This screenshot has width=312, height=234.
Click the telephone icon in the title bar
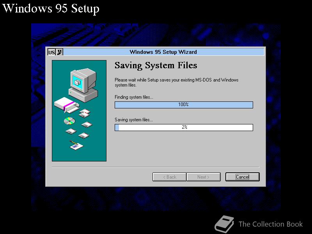[59, 52]
